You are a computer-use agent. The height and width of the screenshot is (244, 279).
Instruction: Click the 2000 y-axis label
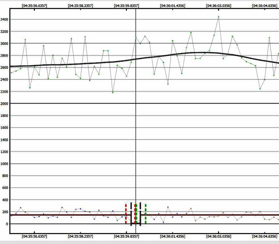click(4, 104)
